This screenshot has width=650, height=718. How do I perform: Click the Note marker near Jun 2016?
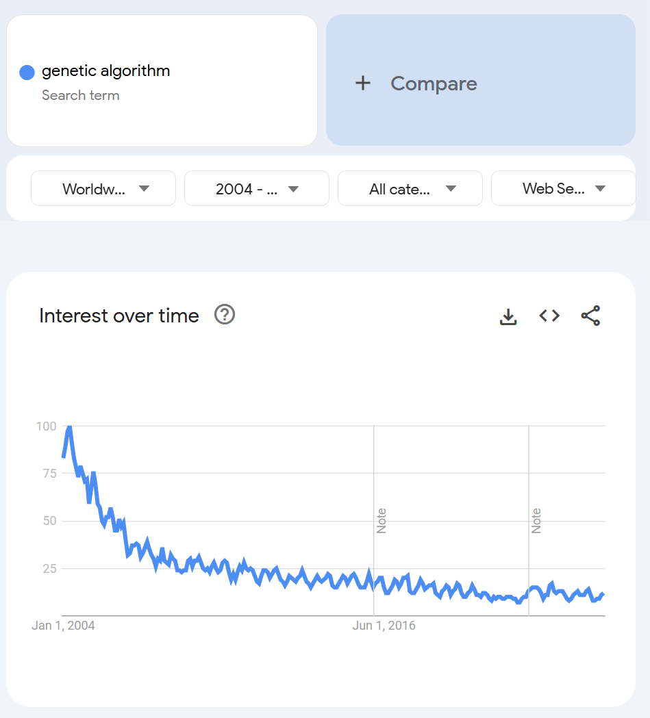[381, 521]
